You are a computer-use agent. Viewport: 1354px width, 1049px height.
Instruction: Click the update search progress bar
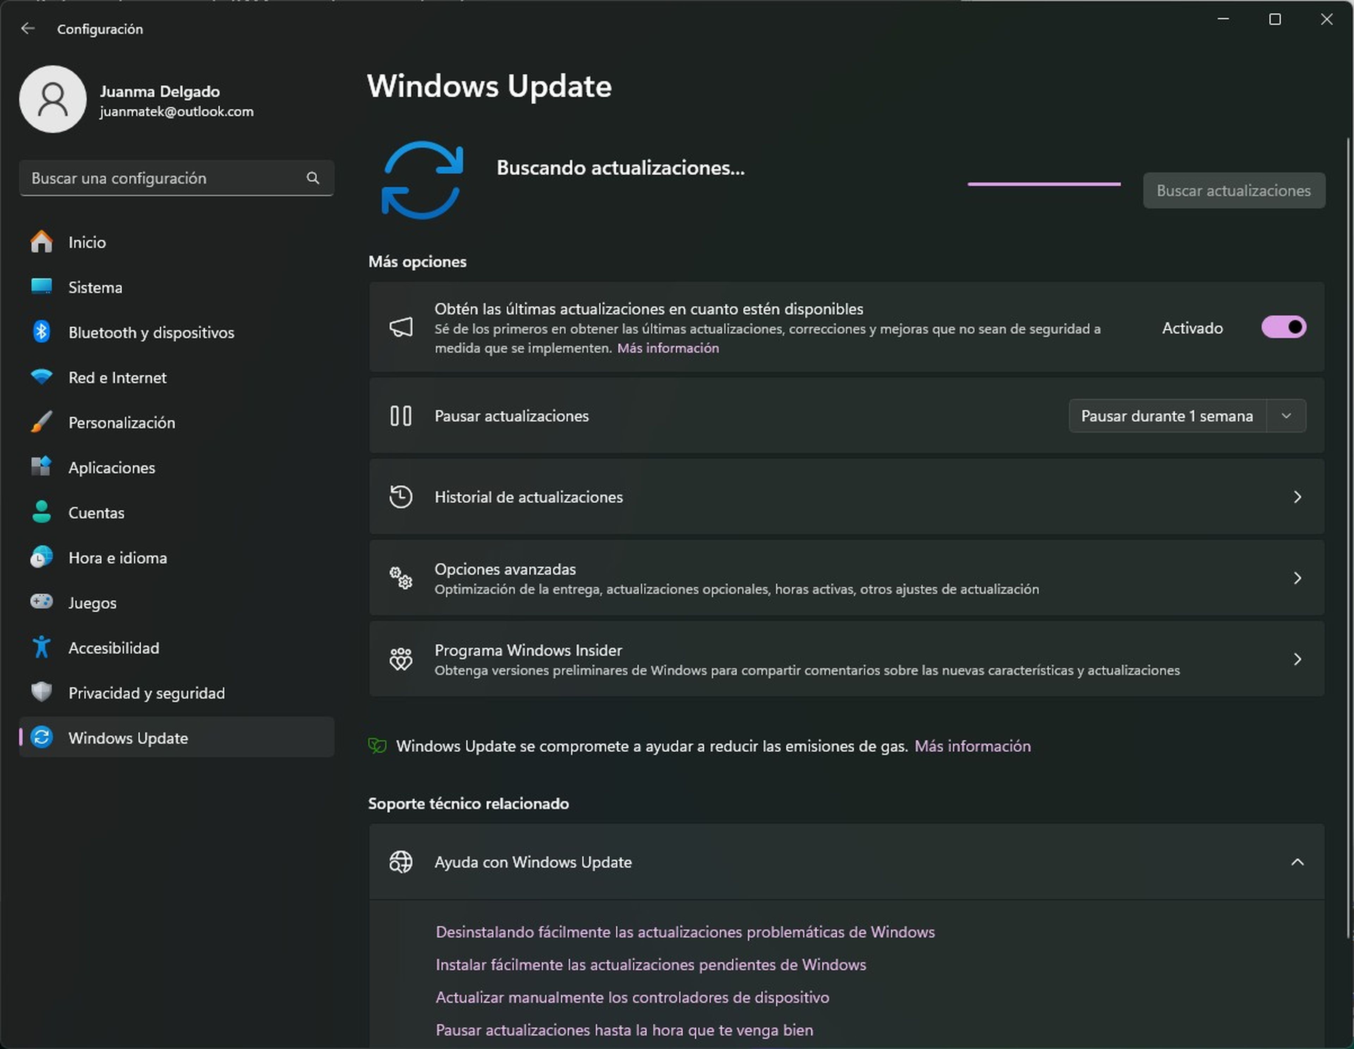[1044, 184]
